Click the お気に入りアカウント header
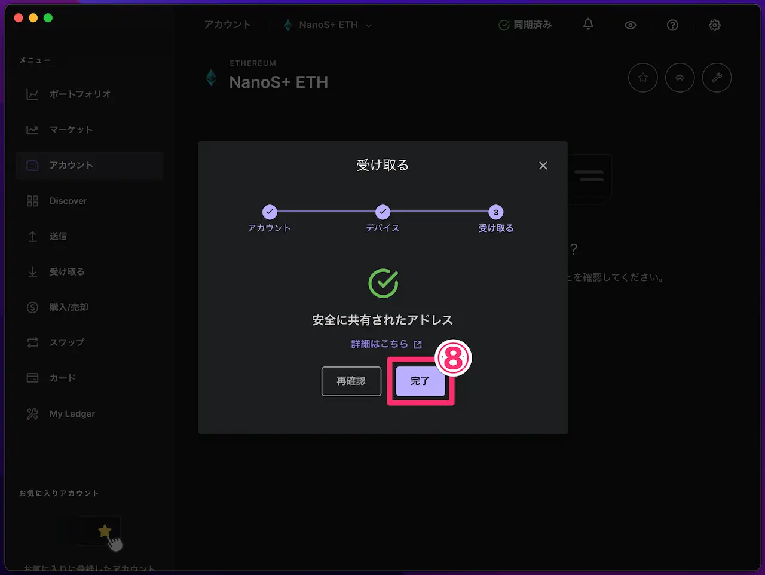Image resolution: width=765 pixels, height=575 pixels. point(59,493)
